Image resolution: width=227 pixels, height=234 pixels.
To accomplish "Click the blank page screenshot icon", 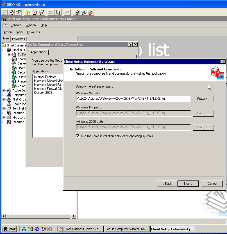I will point(58,13).
